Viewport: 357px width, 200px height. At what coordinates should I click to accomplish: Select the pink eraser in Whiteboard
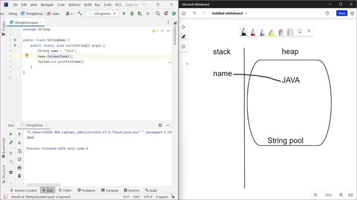click(x=281, y=32)
